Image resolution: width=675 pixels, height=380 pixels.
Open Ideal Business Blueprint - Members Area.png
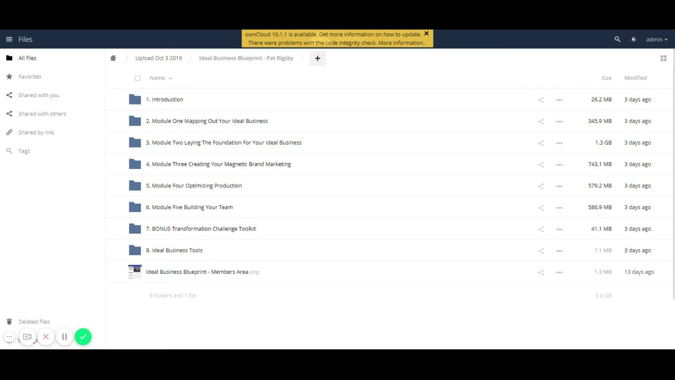click(202, 272)
